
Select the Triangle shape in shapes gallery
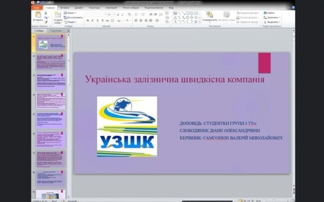175,18
